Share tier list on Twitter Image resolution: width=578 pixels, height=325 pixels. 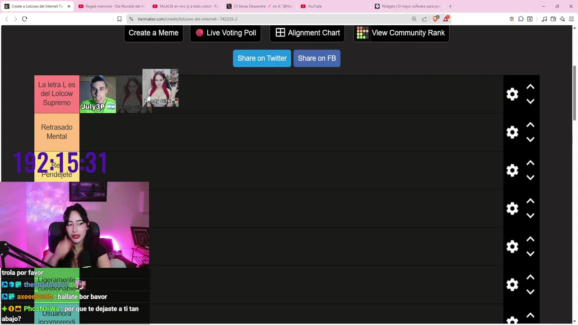262,58
